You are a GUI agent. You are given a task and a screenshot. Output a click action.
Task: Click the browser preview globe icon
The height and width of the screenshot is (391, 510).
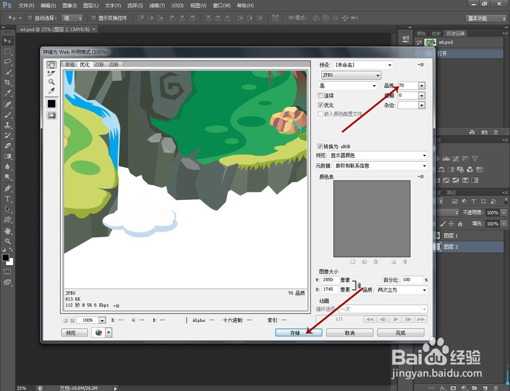click(x=98, y=332)
